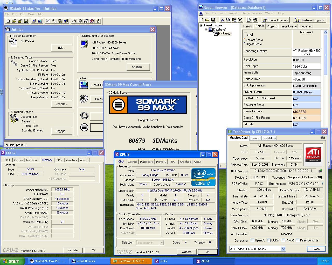This screenshot has height=265, width=332.
Task: Collapse the Database1 tree node
Action: 206,30
